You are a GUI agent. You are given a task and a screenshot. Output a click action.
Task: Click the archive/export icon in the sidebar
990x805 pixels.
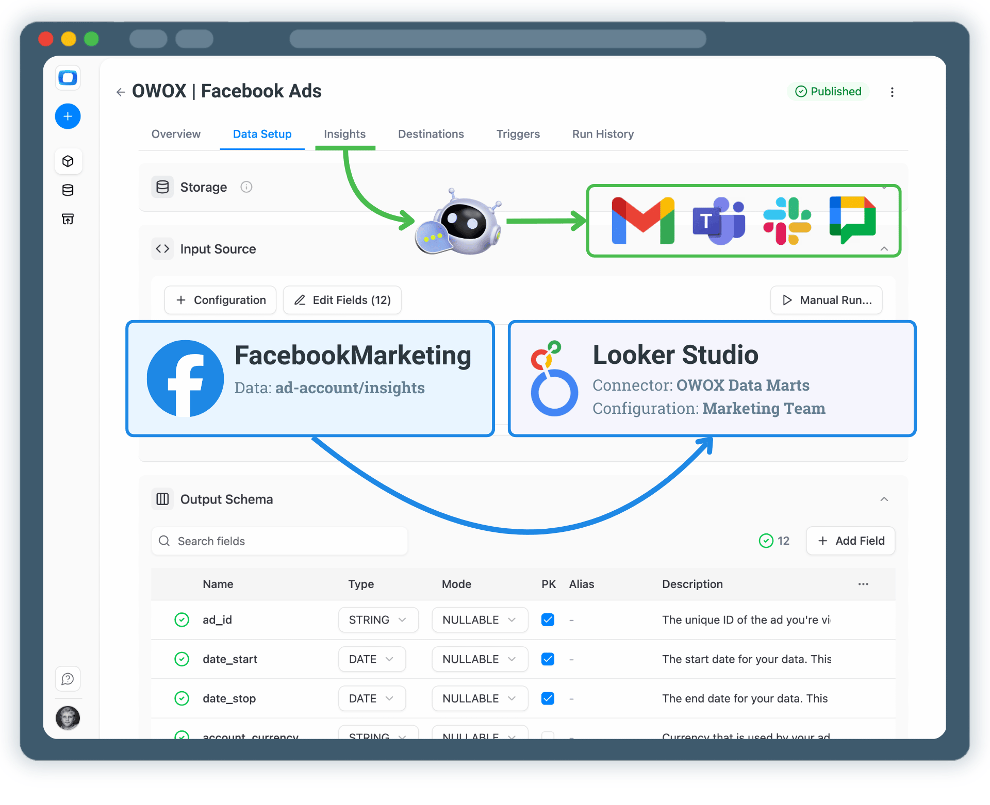[68, 219]
